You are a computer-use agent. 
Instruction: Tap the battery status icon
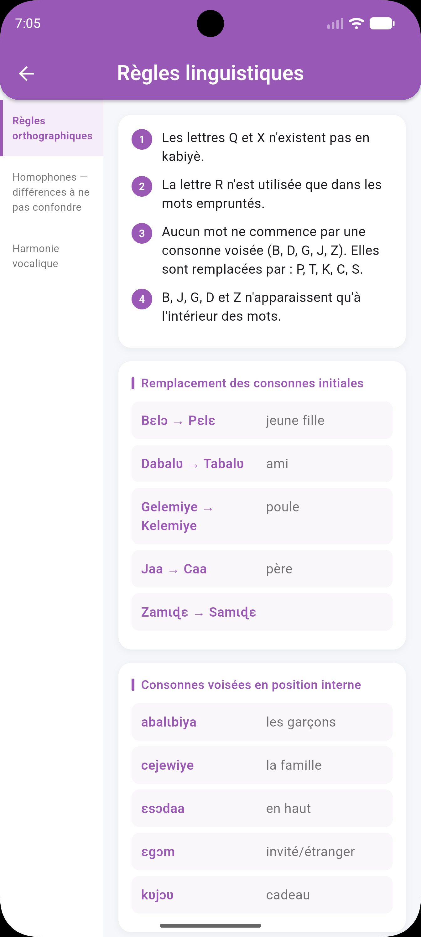pyautogui.click(x=382, y=23)
